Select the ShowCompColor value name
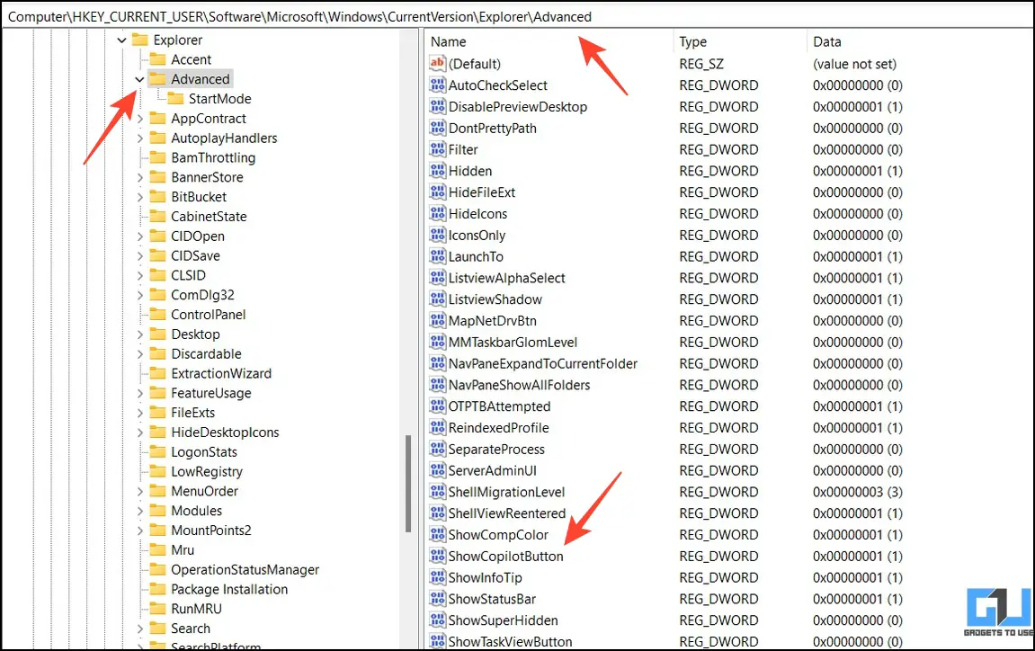The image size is (1035, 651). (x=498, y=535)
